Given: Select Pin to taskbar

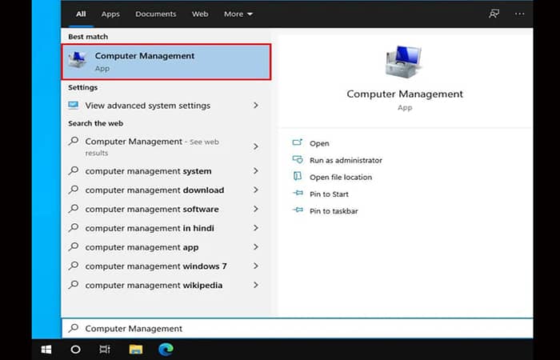Looking at the screenshot, I should tap(334, 211).
